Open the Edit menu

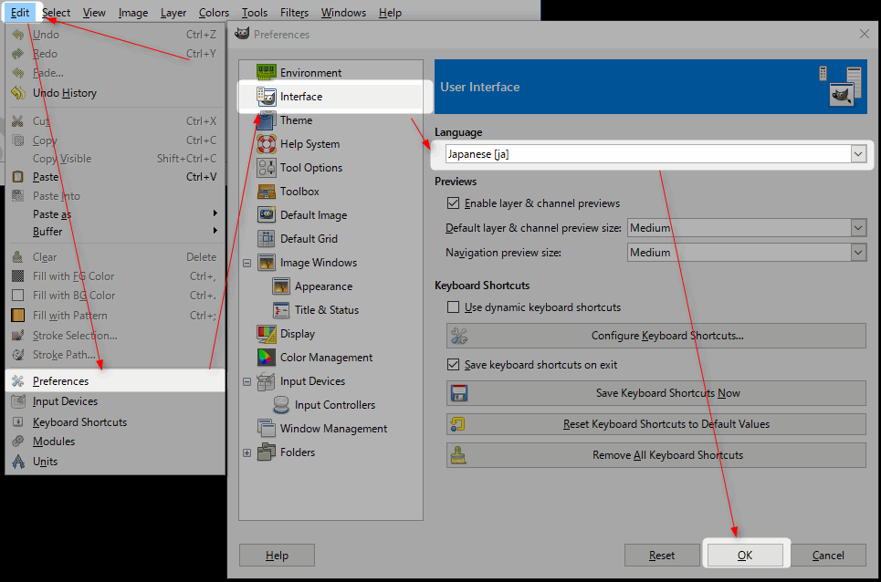coord(20,13)
